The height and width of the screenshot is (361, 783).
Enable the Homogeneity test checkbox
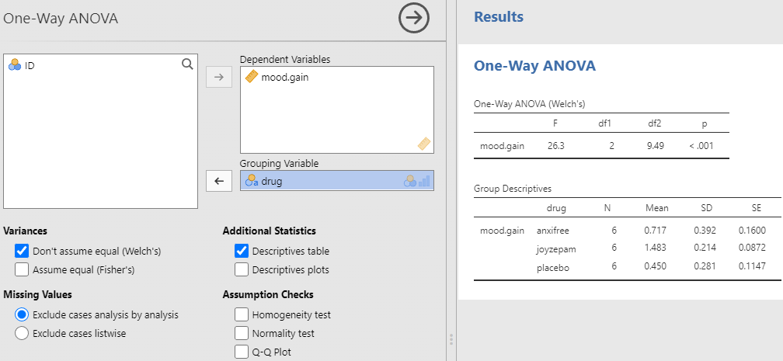242,314
